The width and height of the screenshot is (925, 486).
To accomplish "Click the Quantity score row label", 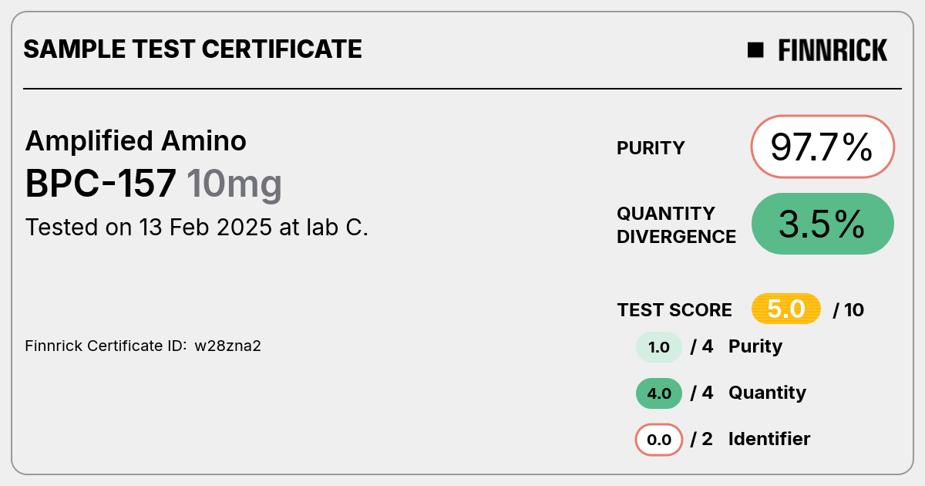I will point(767,393).
